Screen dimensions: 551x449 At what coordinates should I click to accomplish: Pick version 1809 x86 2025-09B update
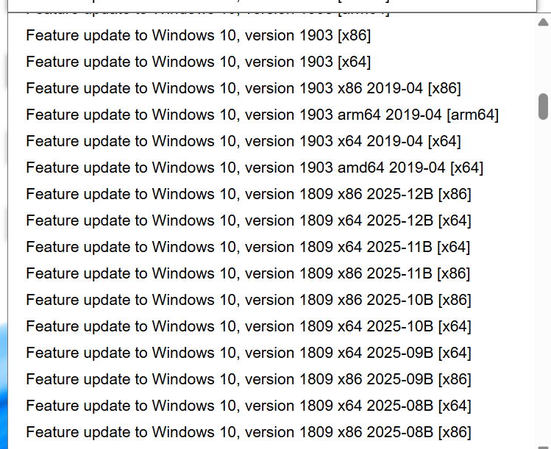248,379
